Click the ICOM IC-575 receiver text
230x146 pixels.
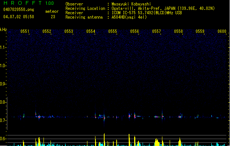point(147,13)
